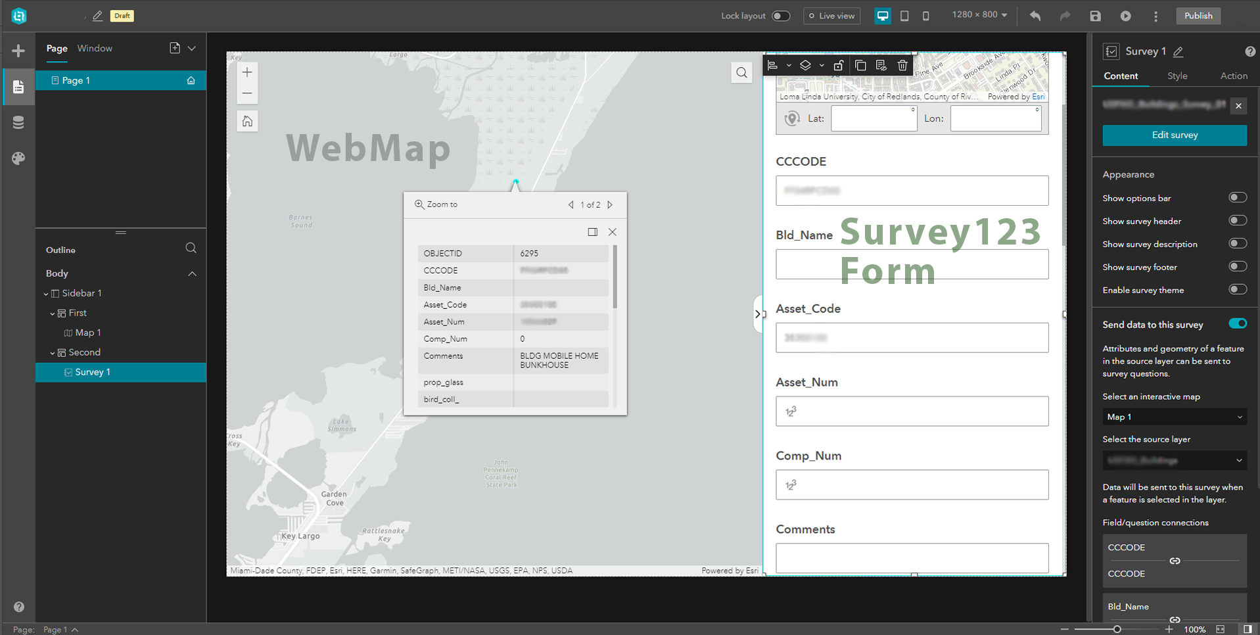Toggle the widget position lock

pos(838,65)
